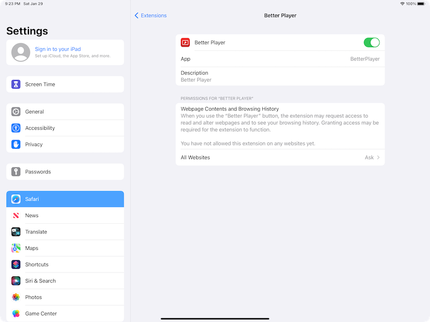The width and height of the screenshot is (430, 322).
Task: Open the Ask permission option
Action: [x=369, y=157]
